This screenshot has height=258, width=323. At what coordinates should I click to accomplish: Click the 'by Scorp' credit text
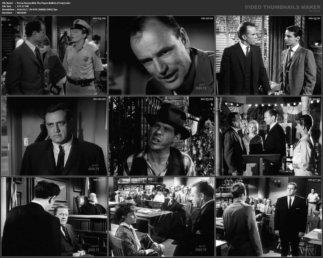(315, 11)
